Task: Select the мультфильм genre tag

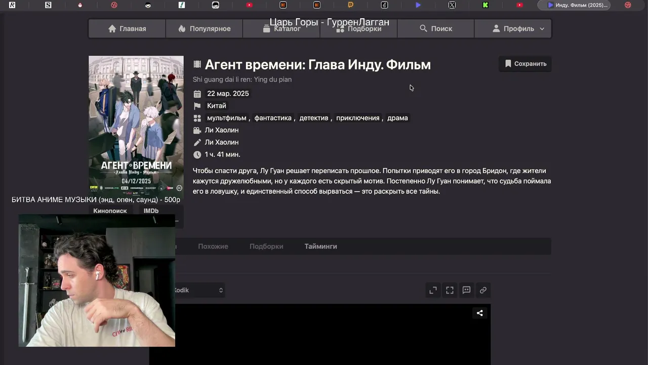Action: point(226,118)
